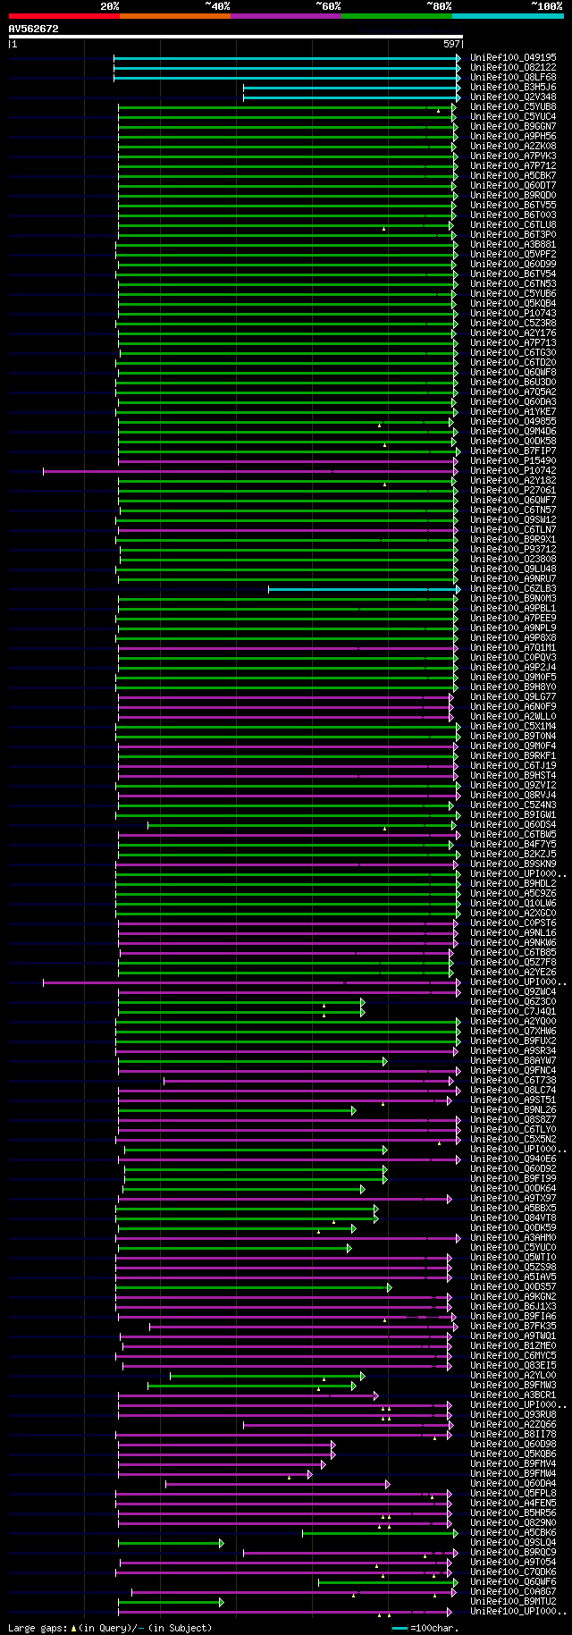Image resolution: width=572 pixels, height=1635 pixels.
Task: Click the green ~80% identity legend bar
Action: click(x=396, y=16)
